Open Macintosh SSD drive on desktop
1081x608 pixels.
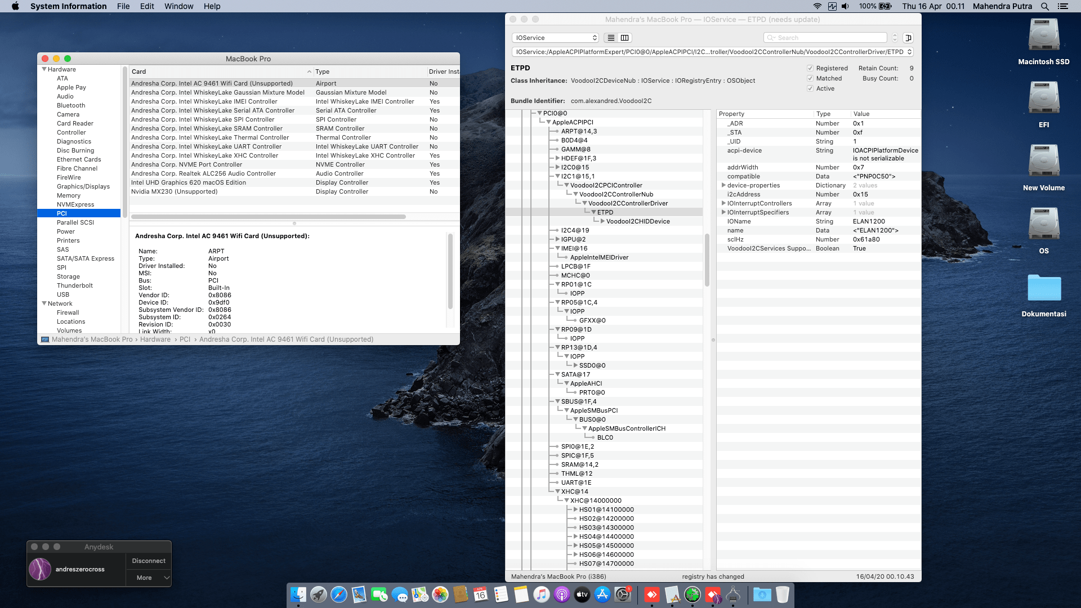[1044, 35]
